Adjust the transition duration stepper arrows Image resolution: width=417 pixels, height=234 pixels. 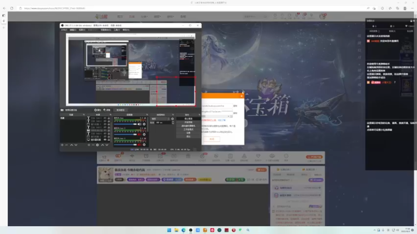click(173, 122)
